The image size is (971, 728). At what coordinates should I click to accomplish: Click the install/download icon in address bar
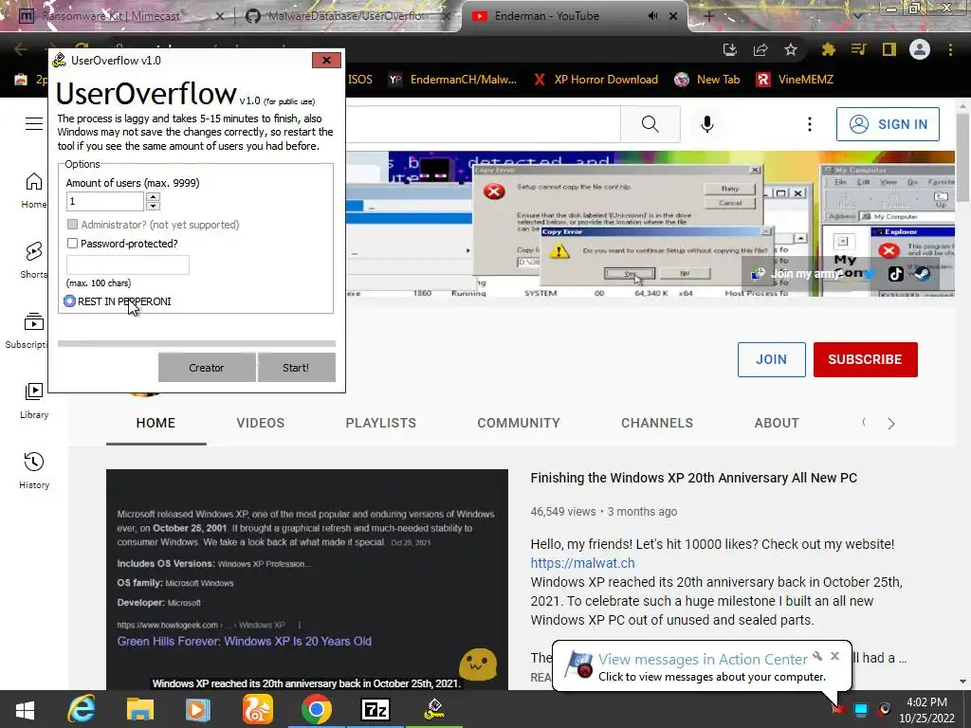pyautogui.click(x=730, y=49)
